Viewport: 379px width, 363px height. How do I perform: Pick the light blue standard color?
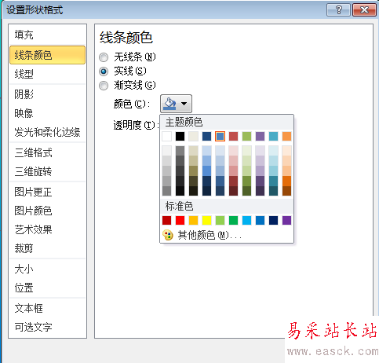pyautogui.click(x=246, y=220)
